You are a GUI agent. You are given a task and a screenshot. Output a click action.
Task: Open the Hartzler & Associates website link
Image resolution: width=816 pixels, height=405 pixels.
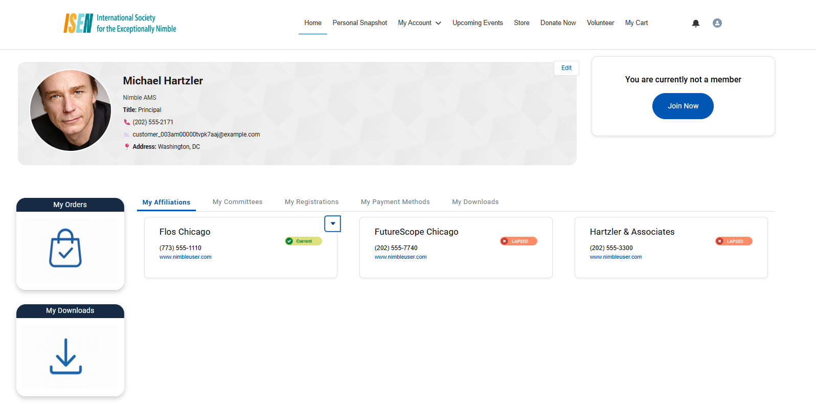[x=616, y=257]
